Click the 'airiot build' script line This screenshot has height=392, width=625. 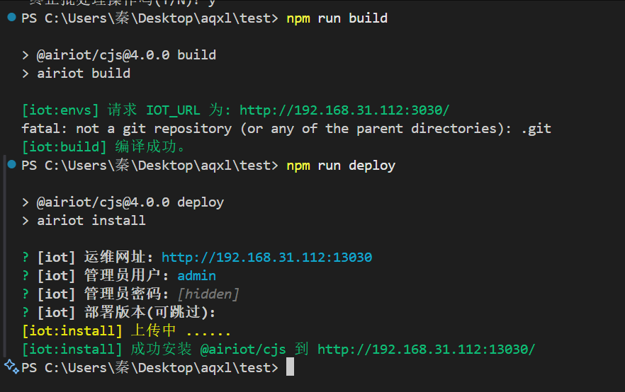pyautogui.click(x=84, y=73)
